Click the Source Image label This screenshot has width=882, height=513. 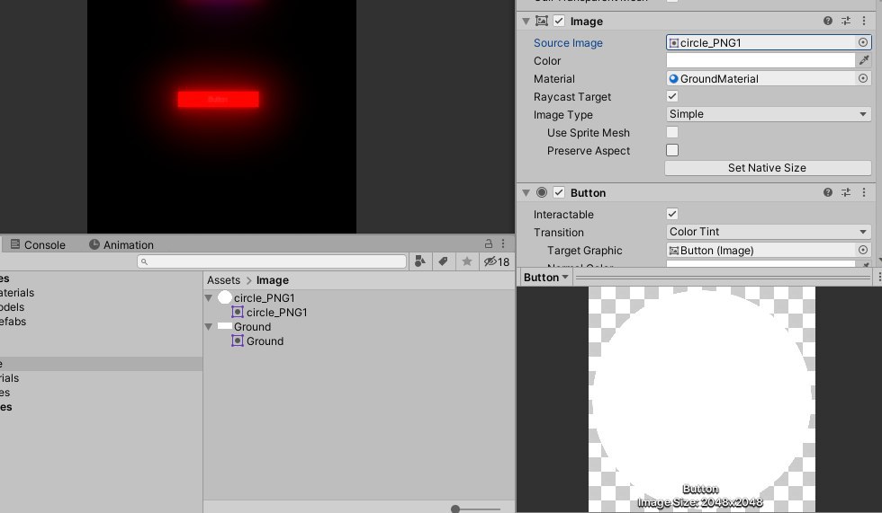click(568, 42)
